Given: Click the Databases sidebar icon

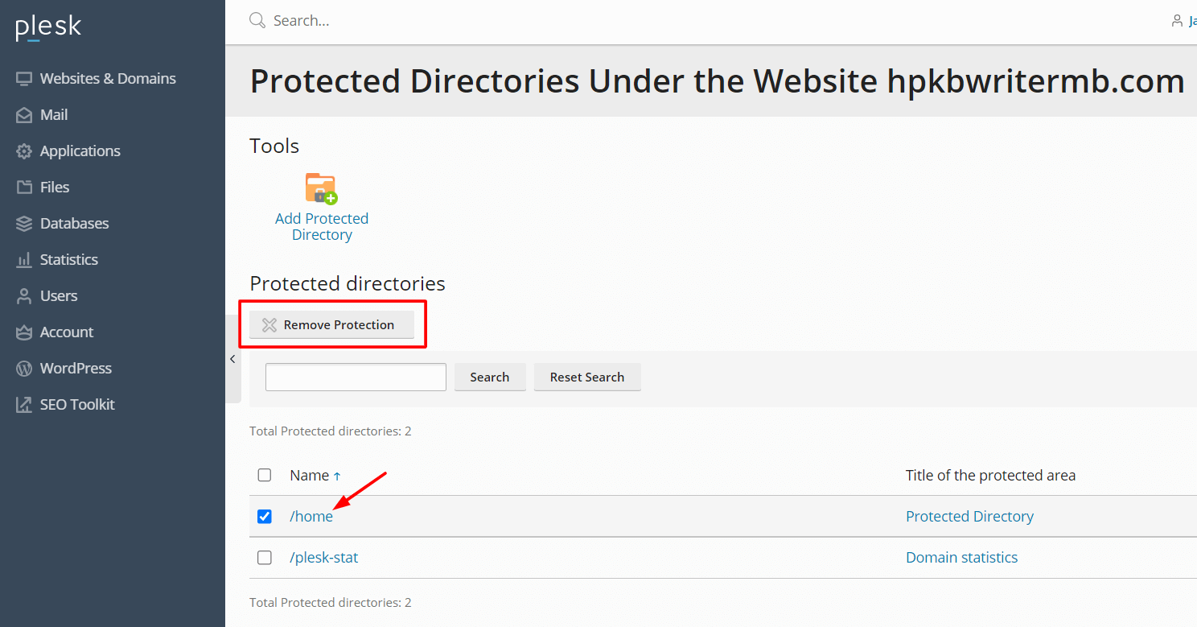Looking at the screenshot, I should (23, 223).
